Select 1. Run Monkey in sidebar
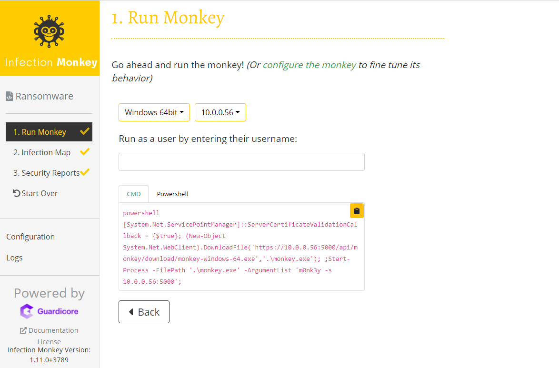This screenshot has height=368, width=559. (49, 132)
